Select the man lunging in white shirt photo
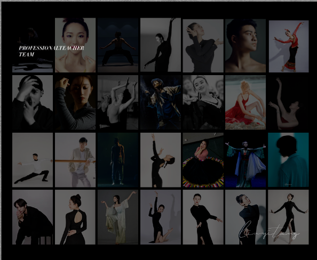317x260 pixels. click(33, 160)
